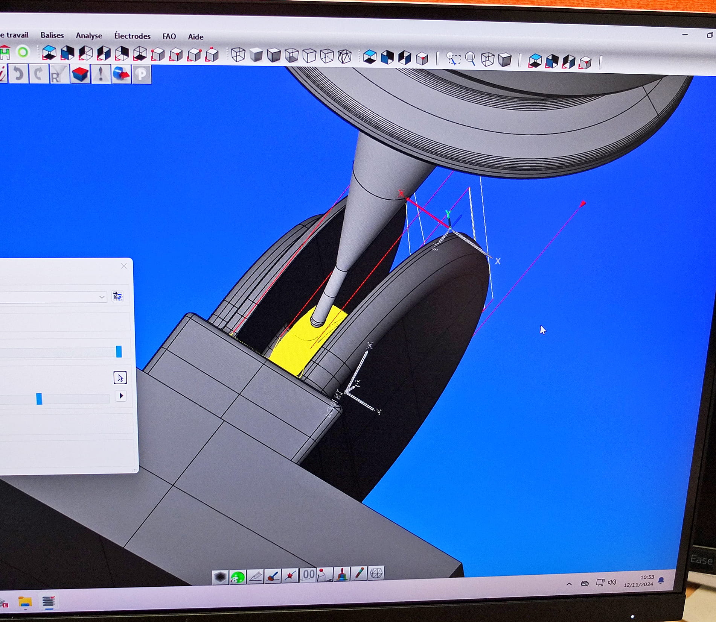This screenshot has height=622, width=716.
Task: Activate the zoom window selection tool
Action: click(453, 59)
